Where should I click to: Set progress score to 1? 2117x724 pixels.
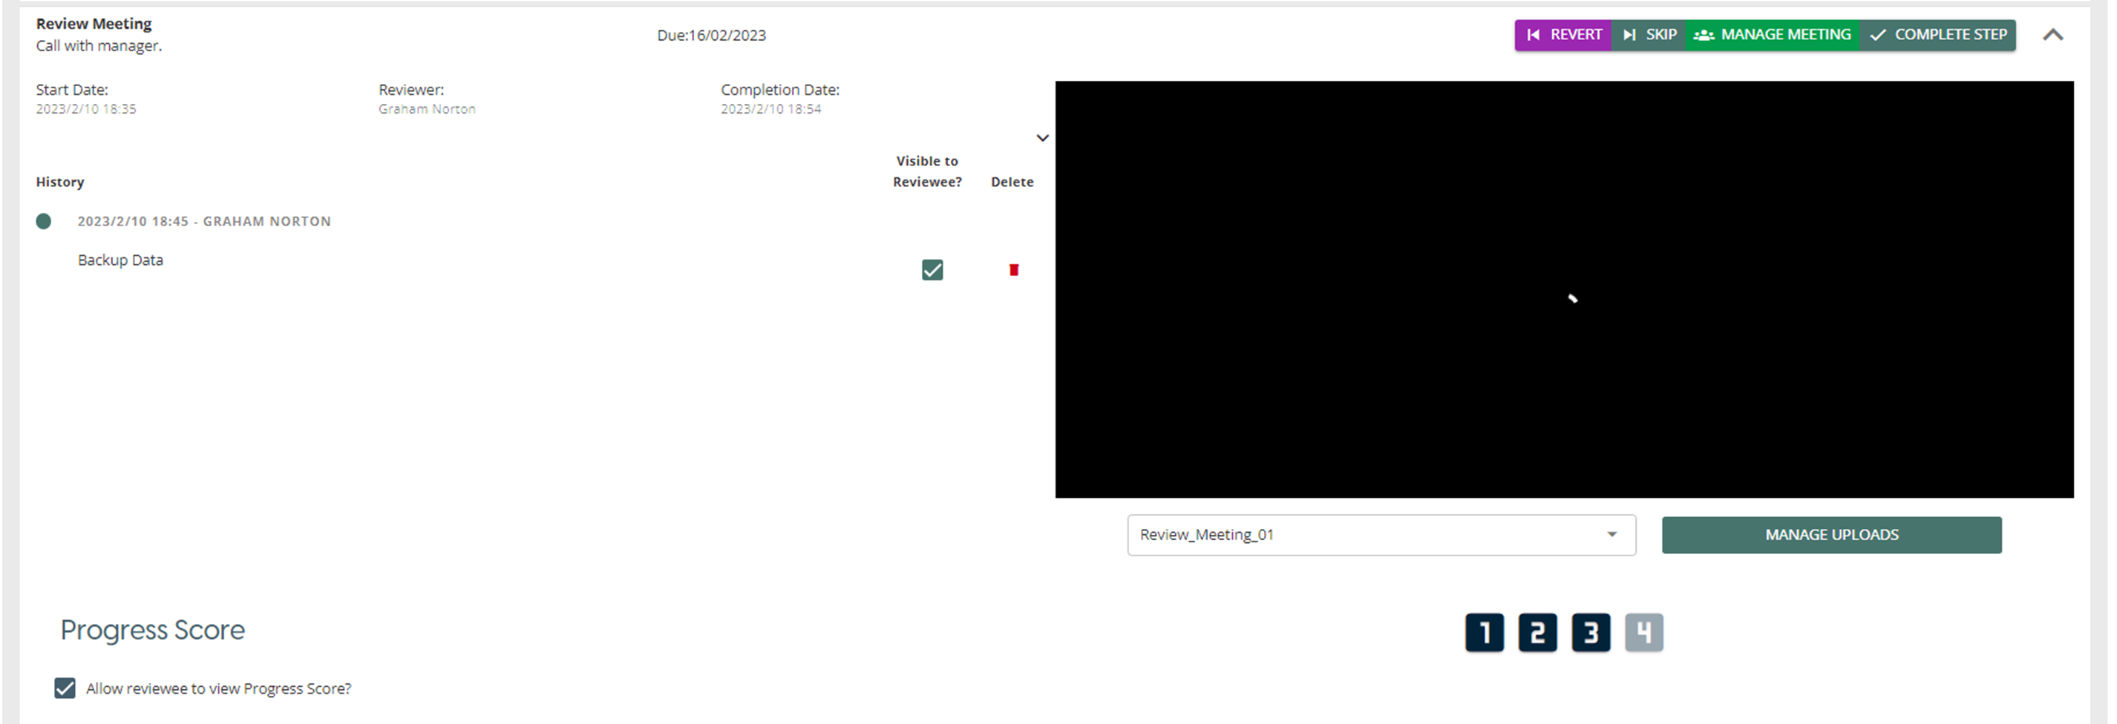1485,632
